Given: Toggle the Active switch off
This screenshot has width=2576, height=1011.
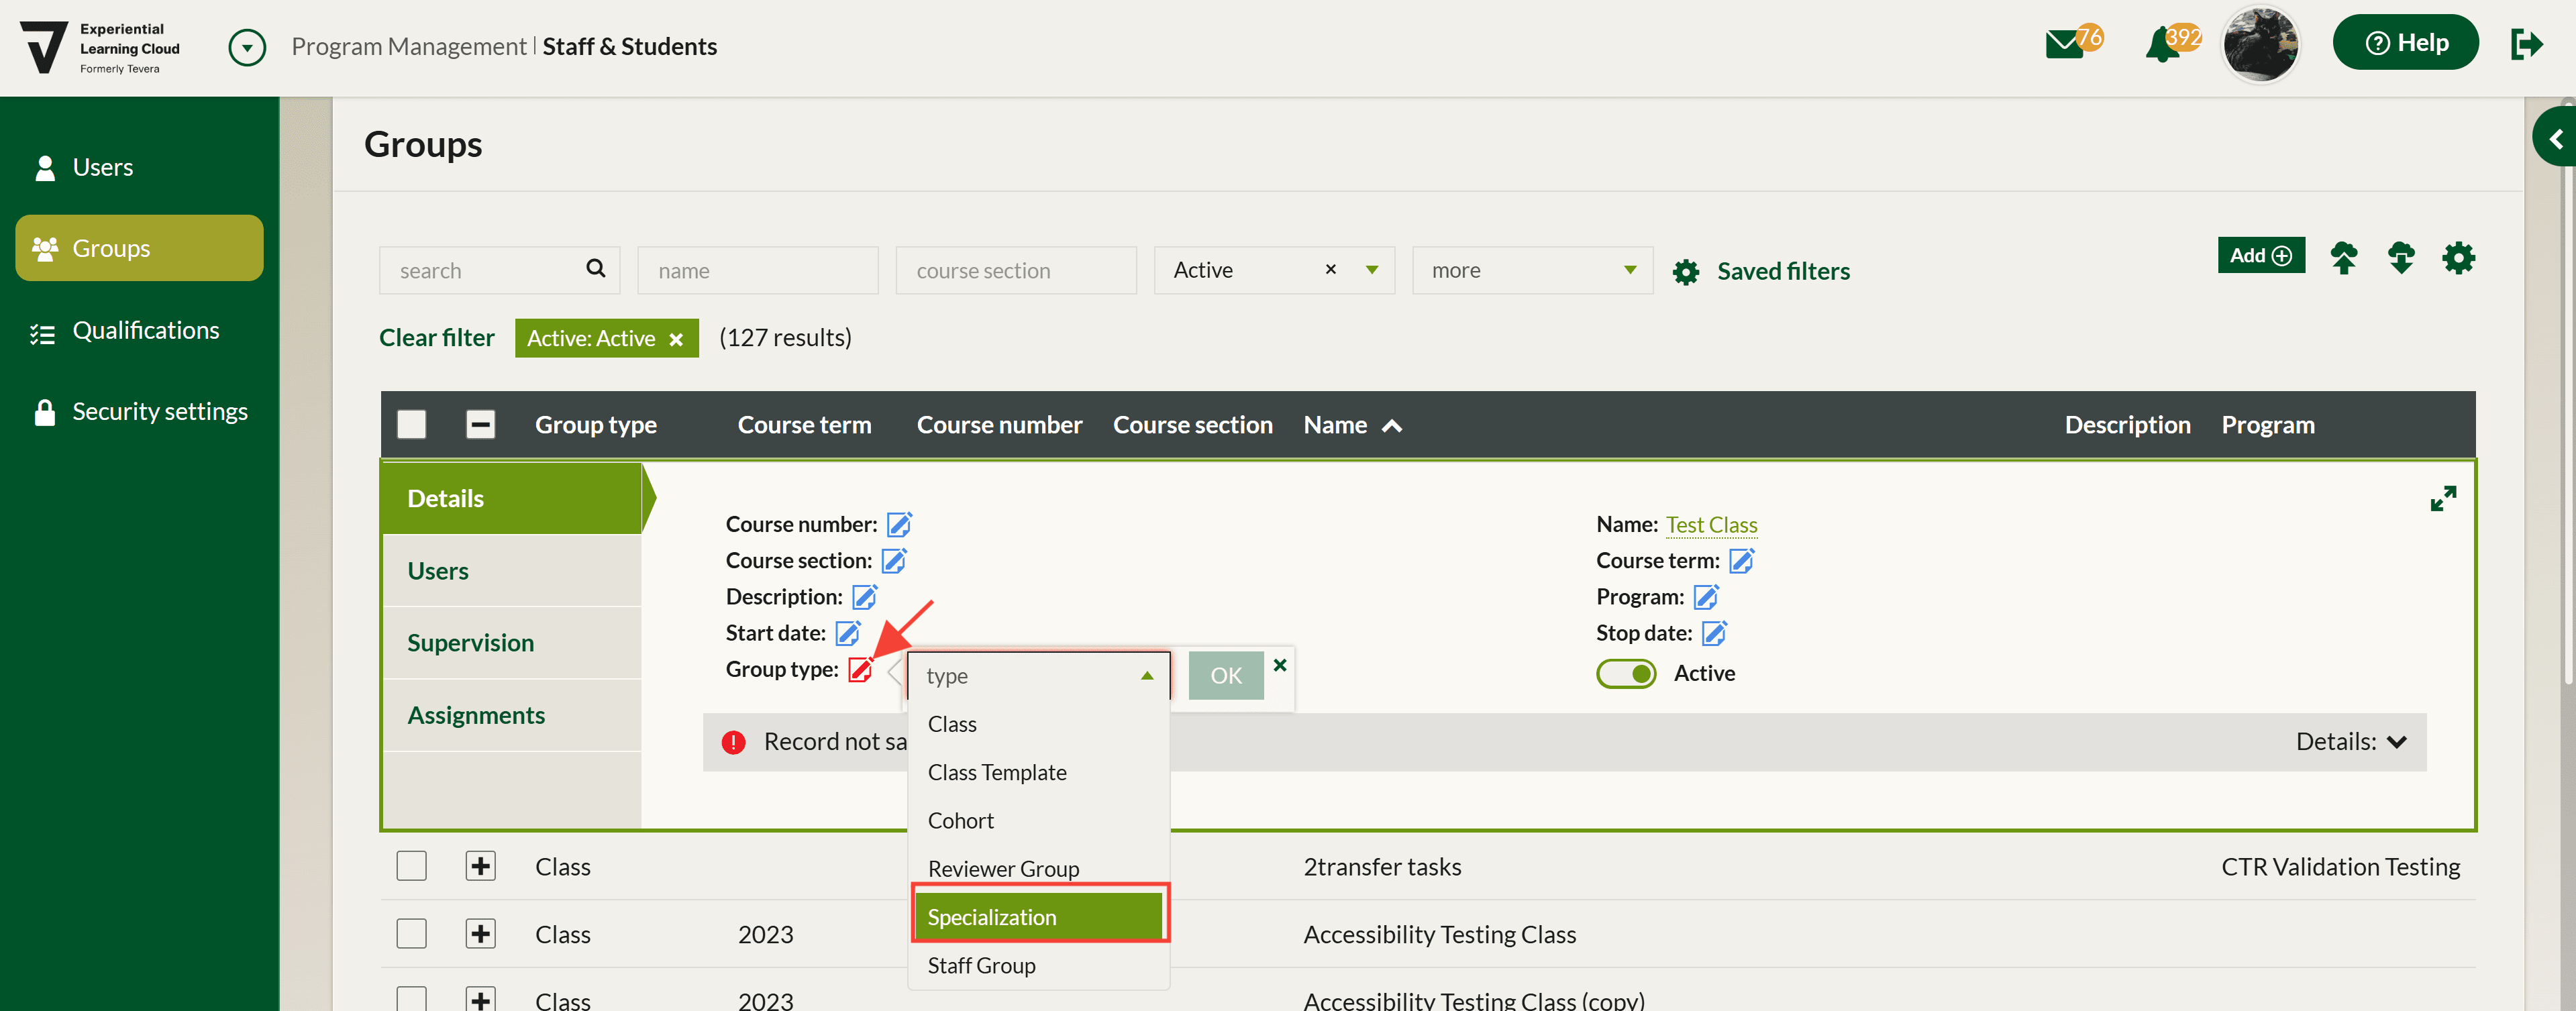Looking at the screenshot, I should pos(1626,673).
